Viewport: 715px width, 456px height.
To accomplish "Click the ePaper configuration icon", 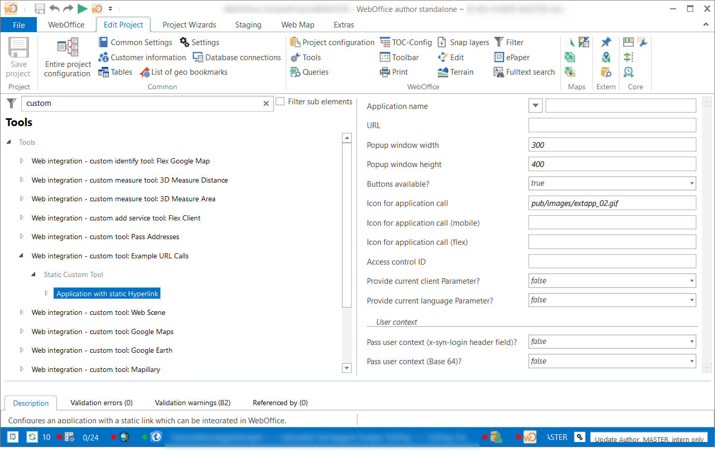I will point(511,57).
